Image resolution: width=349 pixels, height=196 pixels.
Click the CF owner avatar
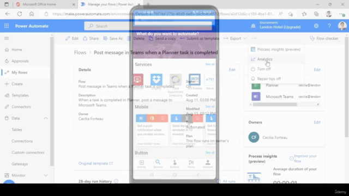click(x=254, y=137)
